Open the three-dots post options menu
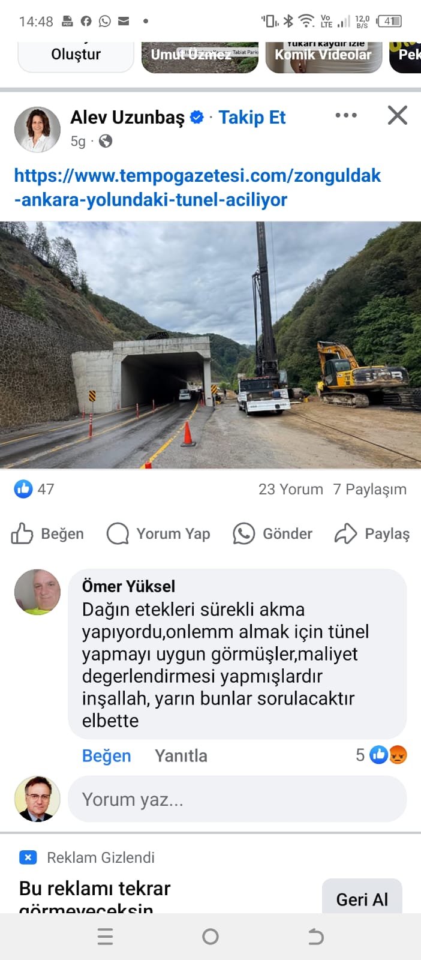 346,115
